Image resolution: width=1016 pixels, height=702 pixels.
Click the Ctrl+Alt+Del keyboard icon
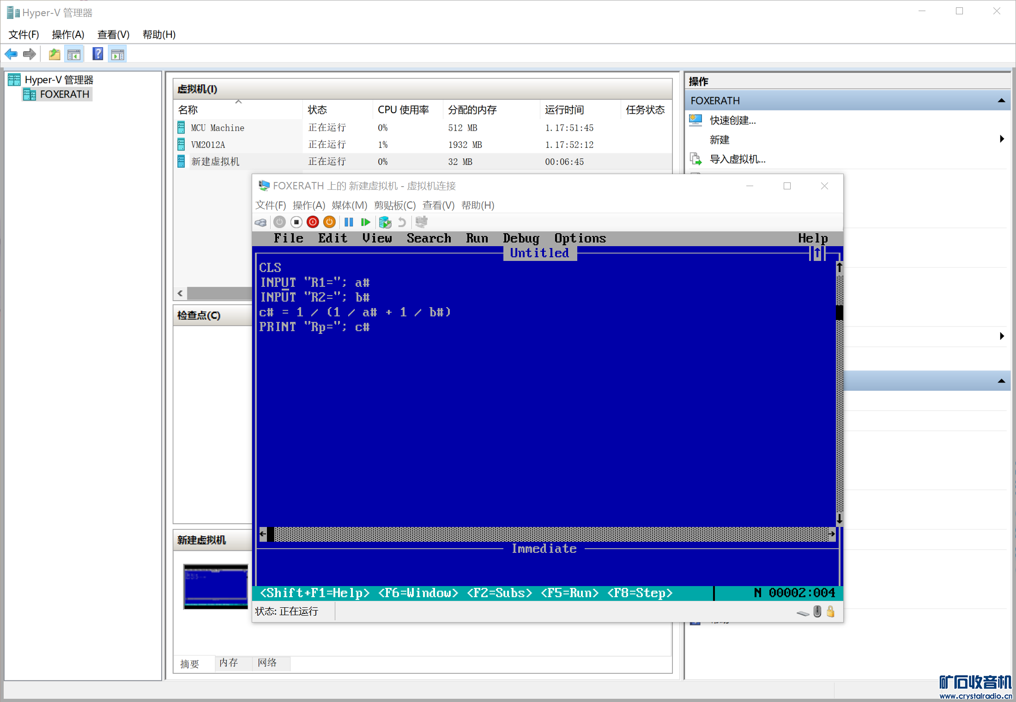pyautogui.click(x=260, y=223)
